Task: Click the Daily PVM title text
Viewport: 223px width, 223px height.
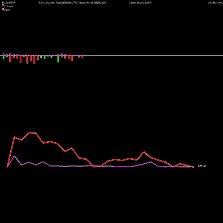Action: (8, 3)
